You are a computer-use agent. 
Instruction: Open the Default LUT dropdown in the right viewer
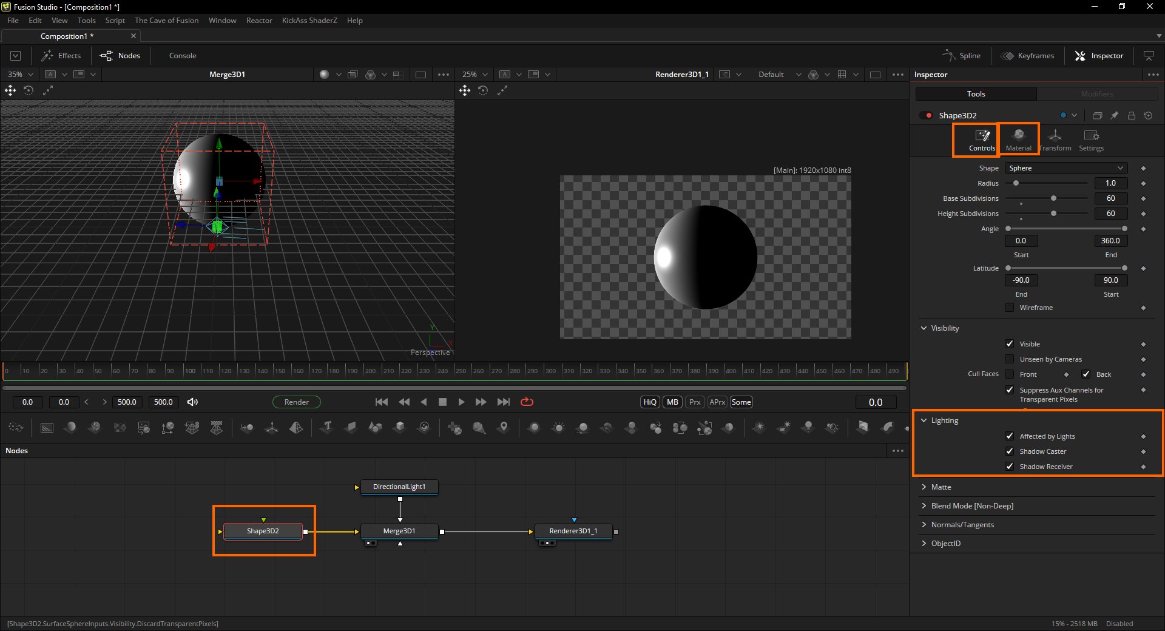tap(779, 75)
